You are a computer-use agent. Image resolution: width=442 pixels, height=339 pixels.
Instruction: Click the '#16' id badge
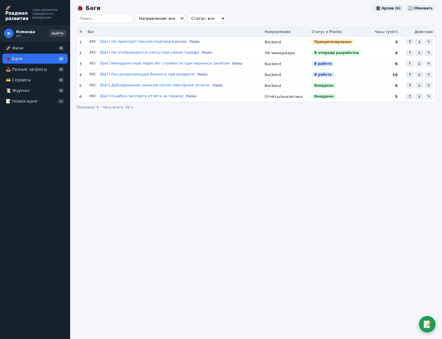click(93, 42)
